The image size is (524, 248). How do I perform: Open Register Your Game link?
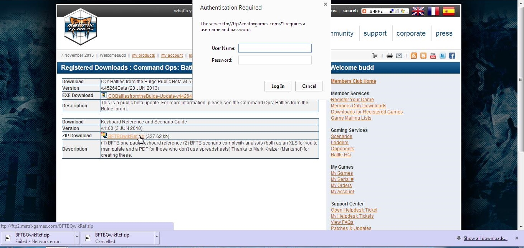(x=352, y=100)
